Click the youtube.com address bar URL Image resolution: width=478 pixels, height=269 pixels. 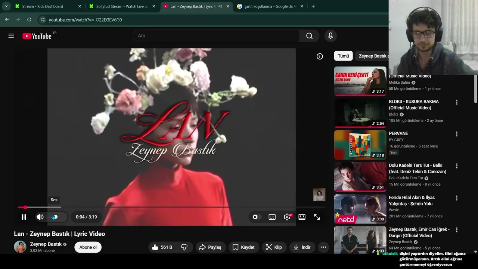[x=85, y=20]
